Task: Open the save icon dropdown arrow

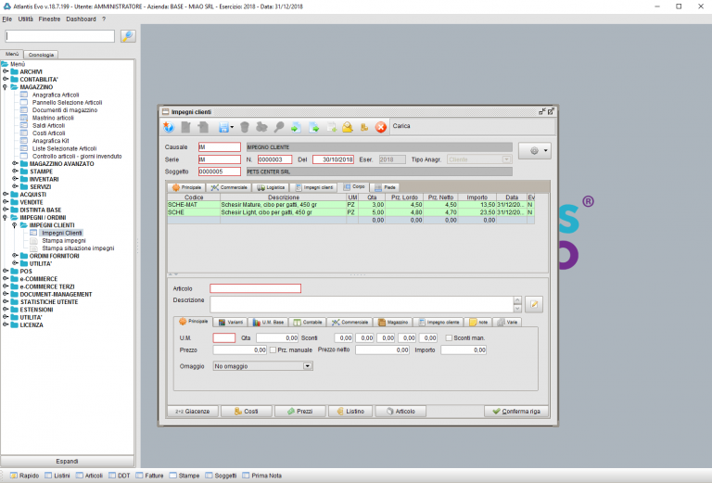Action: [x=232, y=128]
